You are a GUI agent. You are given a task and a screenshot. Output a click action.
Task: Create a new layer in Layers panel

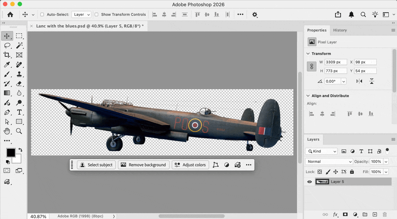point(375,214)
